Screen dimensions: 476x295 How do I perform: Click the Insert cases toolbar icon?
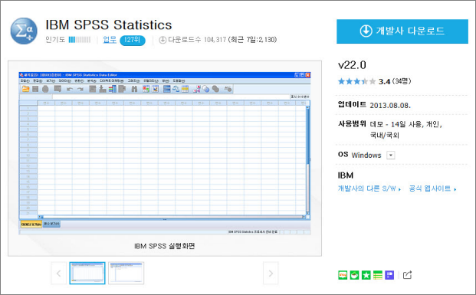pyautogui.click(x=146, y=89)
